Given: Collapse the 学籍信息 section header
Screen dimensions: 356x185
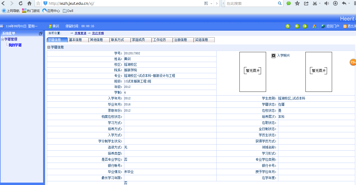Looking at the screenshot, I should click(x=49, y=47).
